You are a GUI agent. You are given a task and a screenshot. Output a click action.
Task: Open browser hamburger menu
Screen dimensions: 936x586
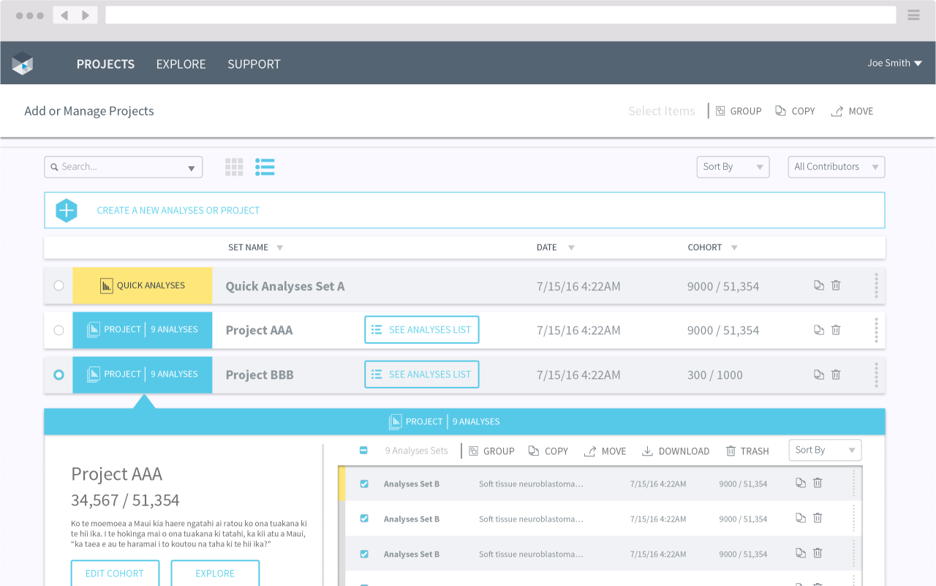pos(913,15)
